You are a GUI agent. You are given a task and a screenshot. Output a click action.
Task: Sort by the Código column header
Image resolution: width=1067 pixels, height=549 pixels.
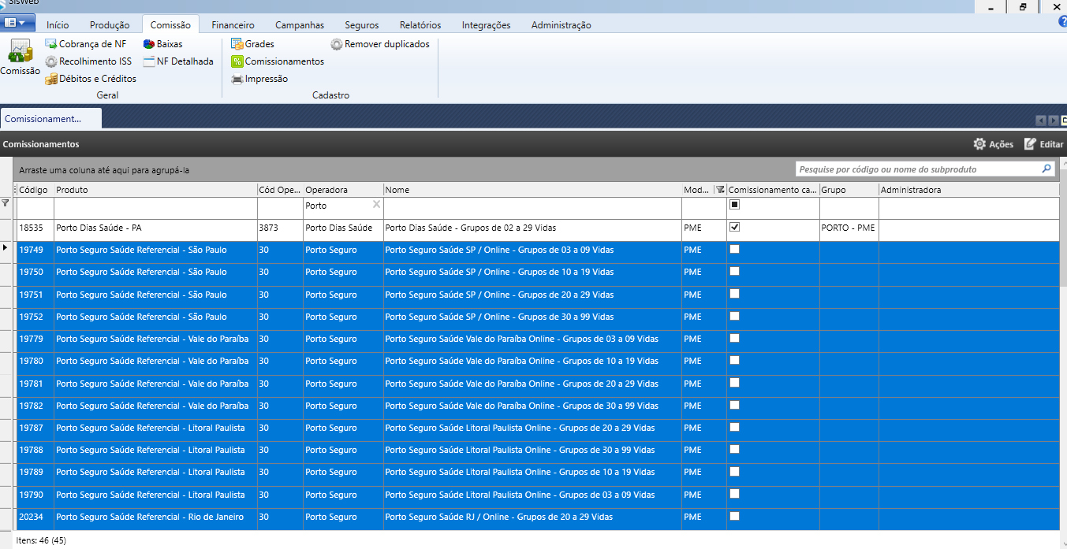point(35,190)
